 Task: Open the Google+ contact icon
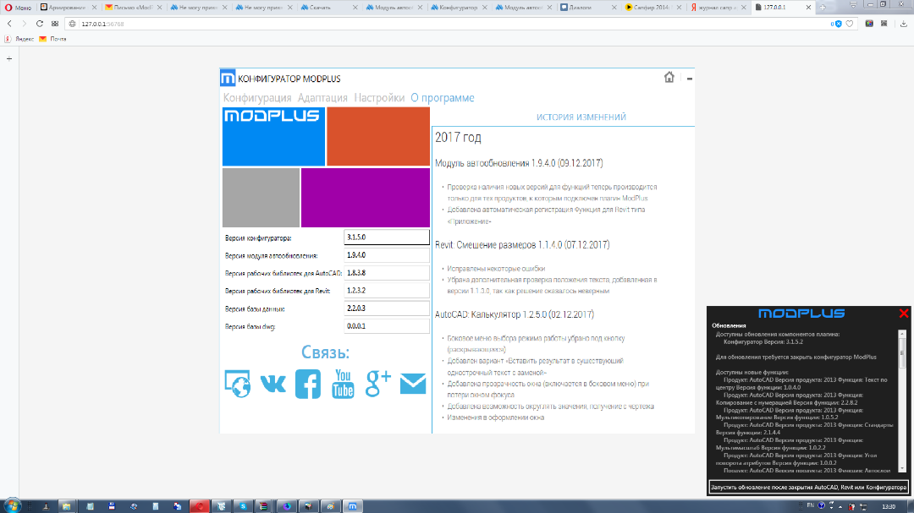(x=378, y=383)
